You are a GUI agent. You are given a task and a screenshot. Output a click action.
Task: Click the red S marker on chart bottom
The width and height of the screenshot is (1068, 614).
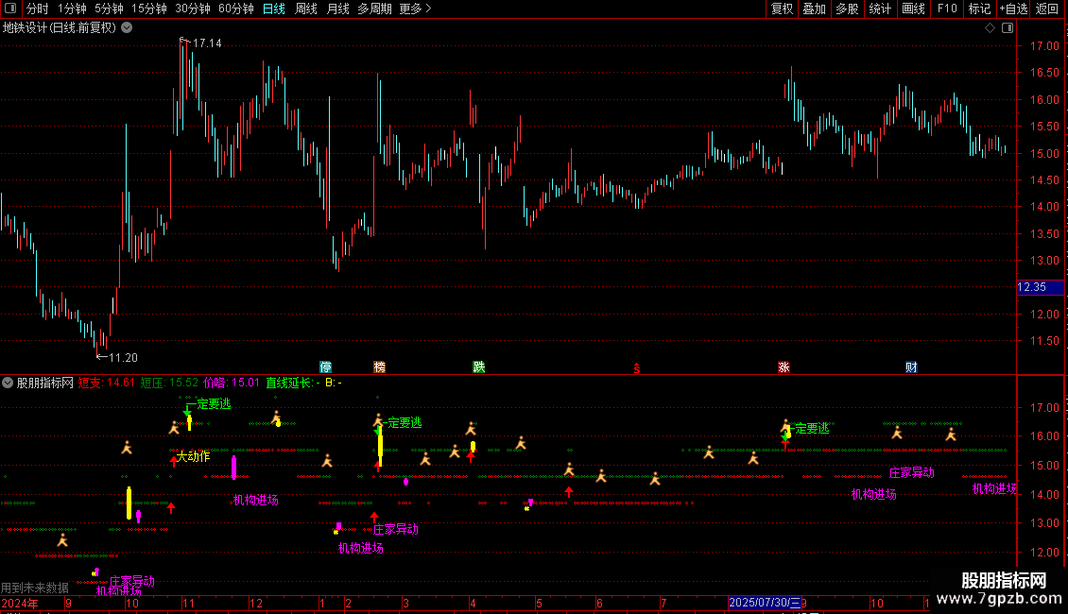[x=637, y=368]
